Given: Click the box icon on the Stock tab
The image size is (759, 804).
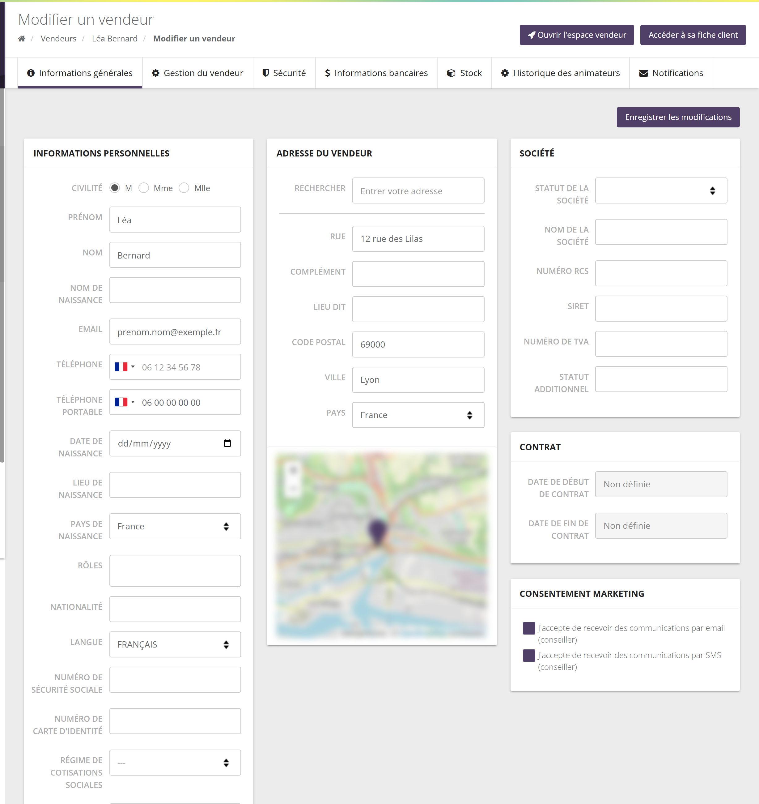Looking at the screenshot, I should 451,73.
